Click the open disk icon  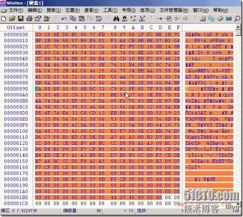pos(203,18)
